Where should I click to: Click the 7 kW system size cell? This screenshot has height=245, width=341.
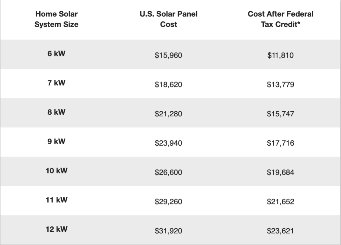(56, 83)
